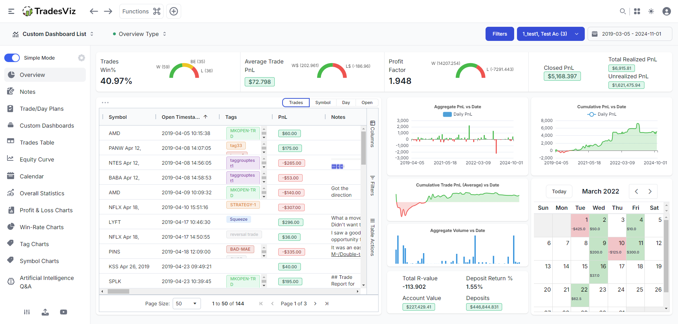Click the upload icon in sidebar footer

45,312
